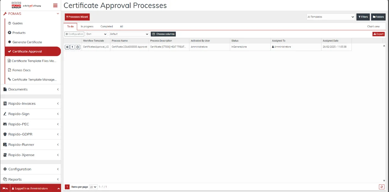Click the Folders button
Screen dimensions: 389x192
click(x=378, y=17)
